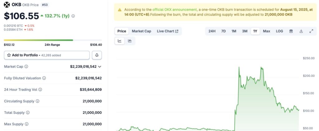Open Live Chart external link
Screen dimensions: 319x131
[168, 31]
